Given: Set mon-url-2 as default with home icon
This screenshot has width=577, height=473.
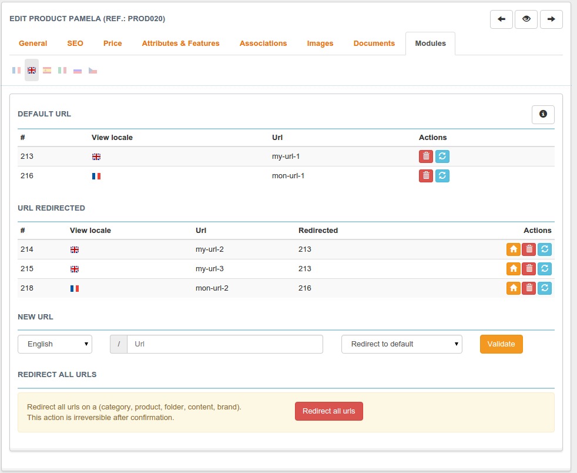Looking at the screenshot, I should point(514,288).
